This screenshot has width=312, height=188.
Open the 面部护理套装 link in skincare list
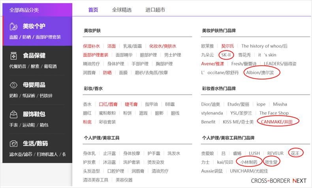click(x=96, y=55)
